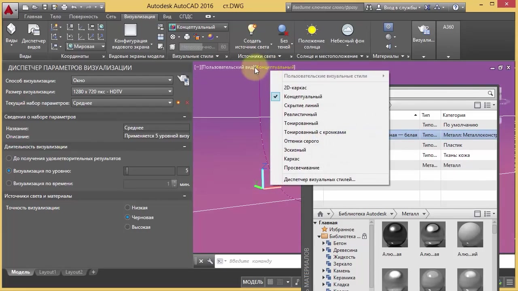The width and height of the screenshot is (518, 291).
Task: Click the render level slider track
Action: coord(149,171)
